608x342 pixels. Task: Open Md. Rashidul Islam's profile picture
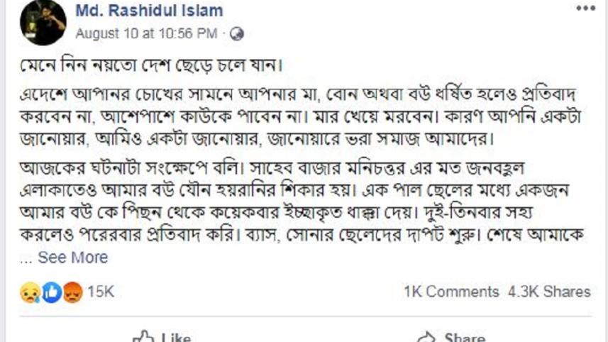[x=43, y=22]
